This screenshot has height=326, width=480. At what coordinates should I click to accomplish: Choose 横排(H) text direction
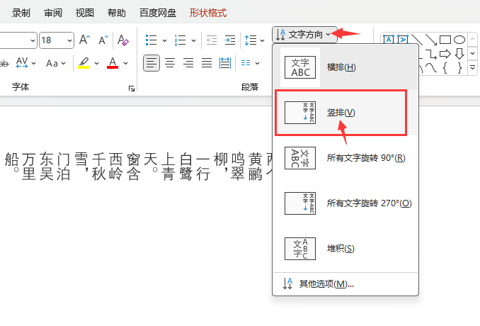click(x=345, y=67)
